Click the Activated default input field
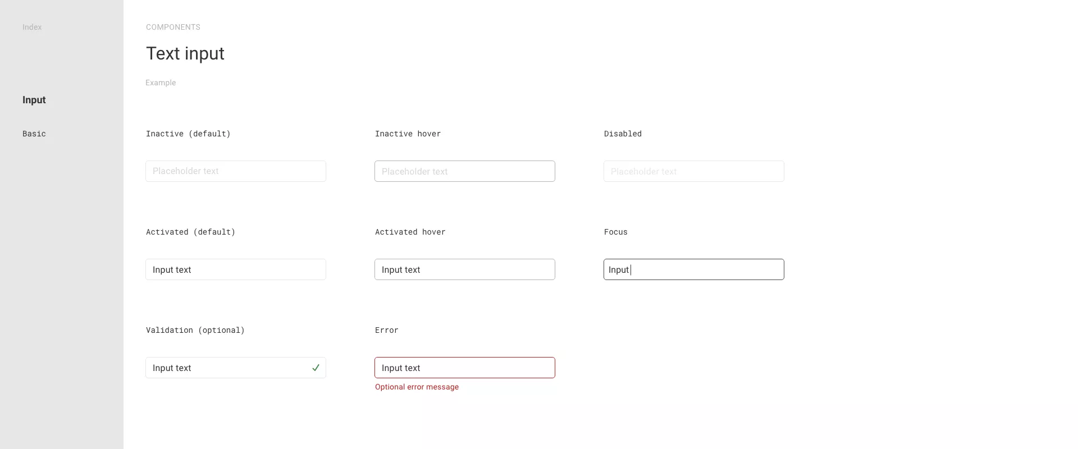Viewport: 1078px width, 449px height. [x=236, y=269]
